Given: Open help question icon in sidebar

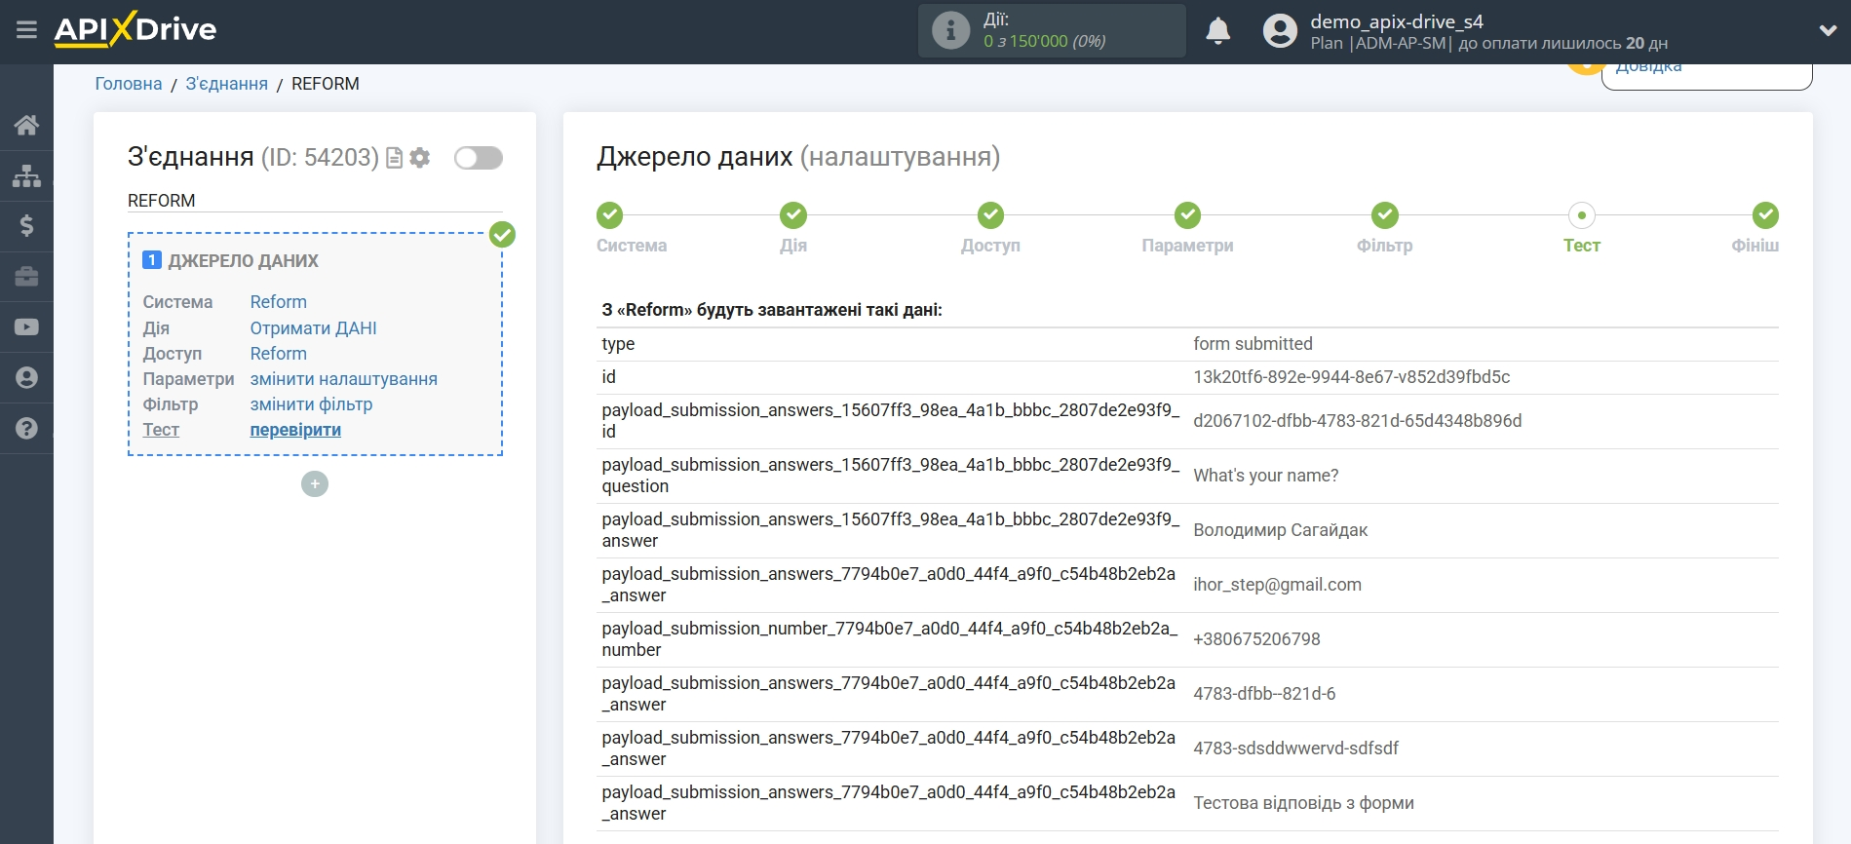Looking at the screenshot, I should tap(26, 429).
